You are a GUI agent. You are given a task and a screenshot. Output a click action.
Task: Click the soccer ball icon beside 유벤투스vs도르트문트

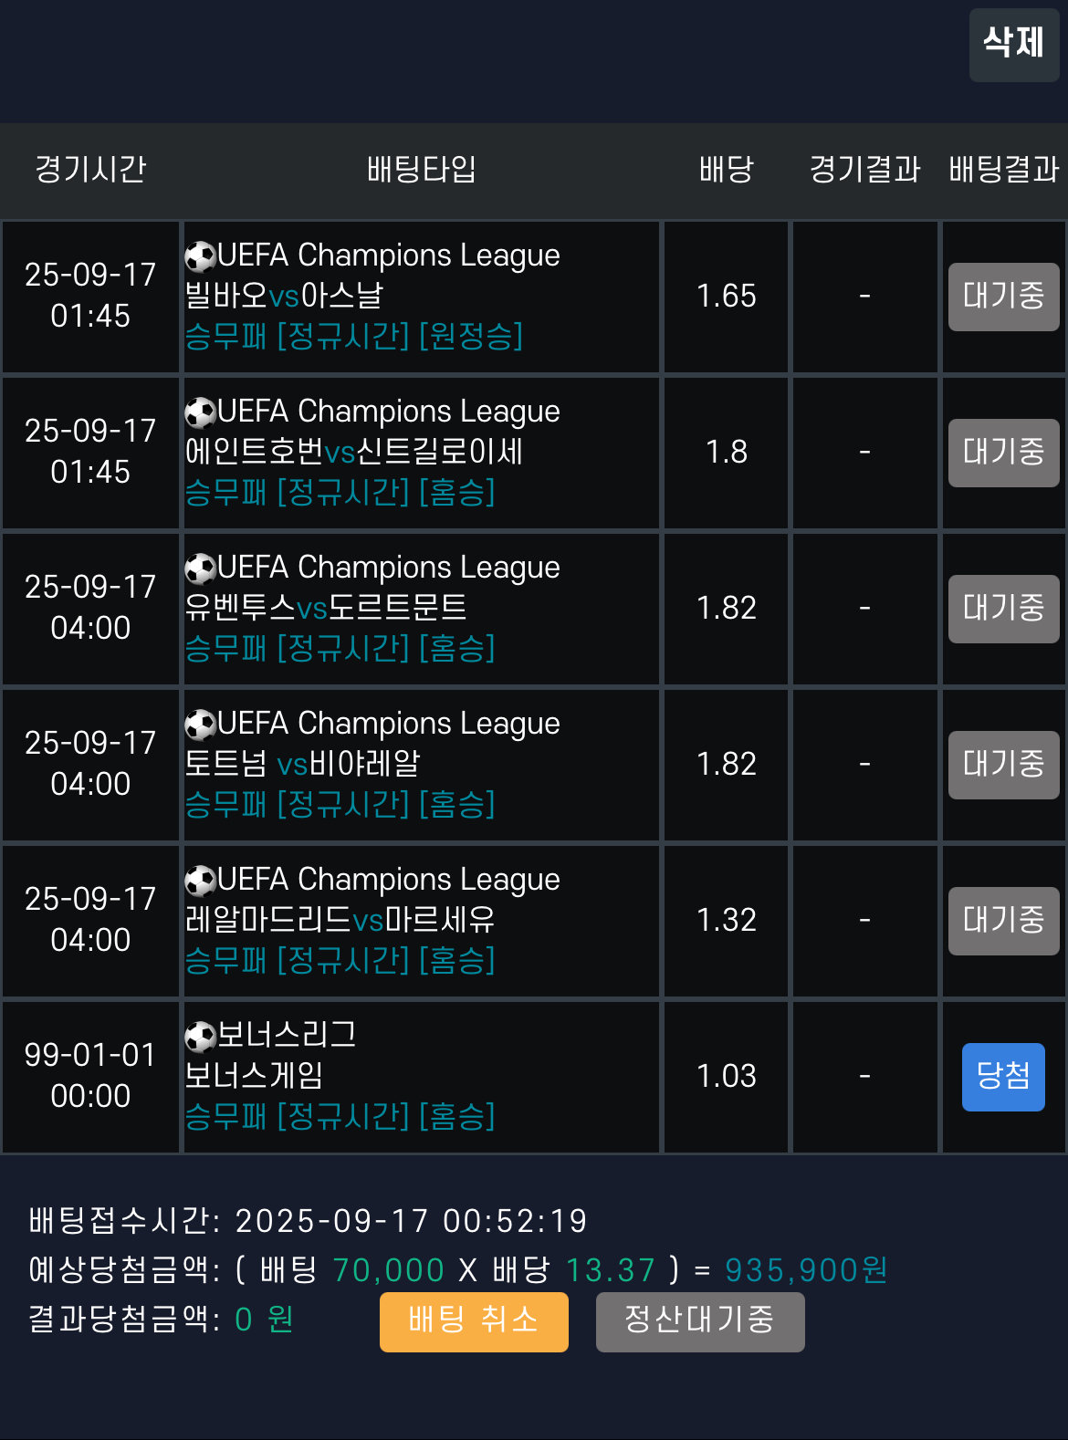click(x=198, y=568)
